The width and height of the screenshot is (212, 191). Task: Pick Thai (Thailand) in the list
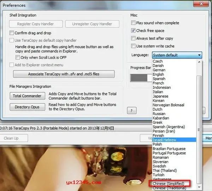tap(174, 171)
